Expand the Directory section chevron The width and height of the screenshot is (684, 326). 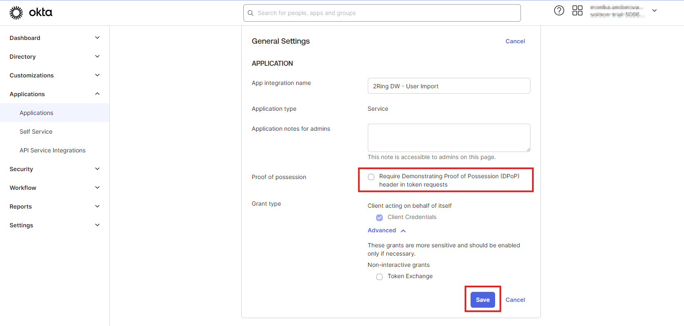pos(97,57)
